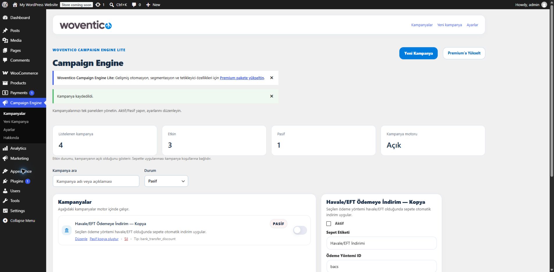Viewport: 554px width, 272px height.
Task: Click the Pasif kopya oluştur link
Action: [104, 239]
